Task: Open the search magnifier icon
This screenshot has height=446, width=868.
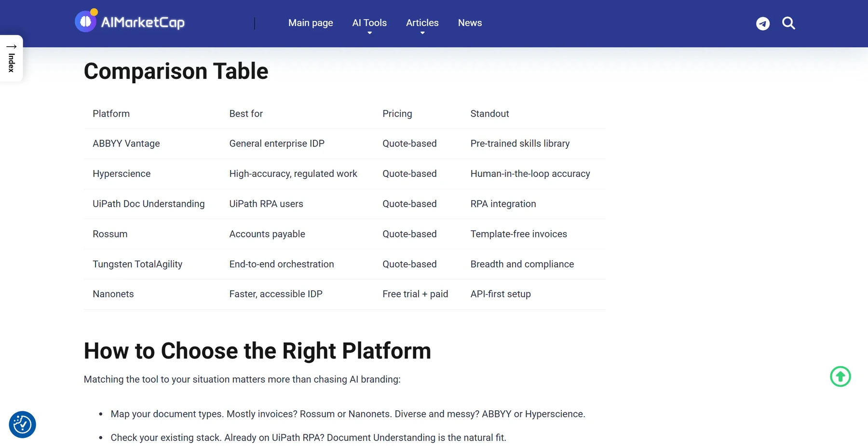Action: coord(788,23)
